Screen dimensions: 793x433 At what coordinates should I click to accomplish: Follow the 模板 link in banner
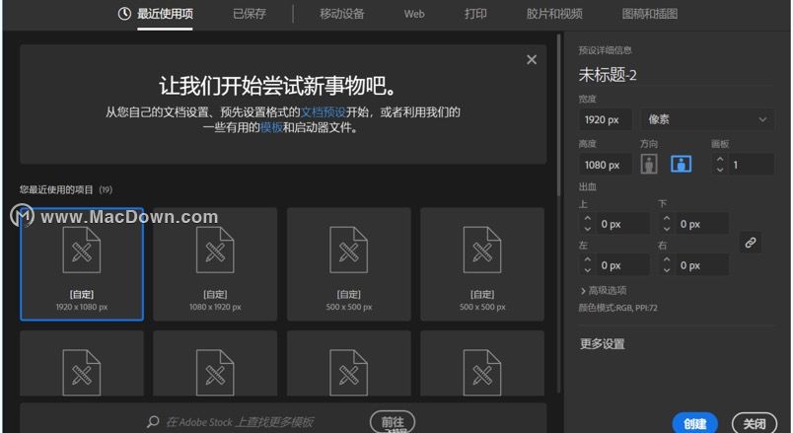tap(271, 127)
